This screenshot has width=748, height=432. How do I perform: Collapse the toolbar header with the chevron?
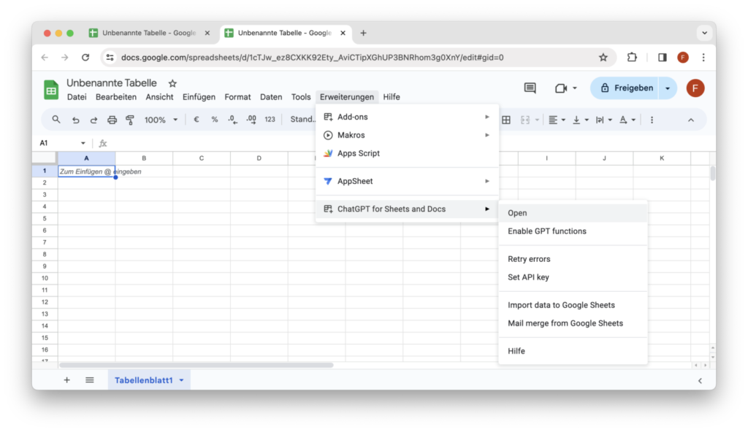pyautogui.click(x=691, y=120)
